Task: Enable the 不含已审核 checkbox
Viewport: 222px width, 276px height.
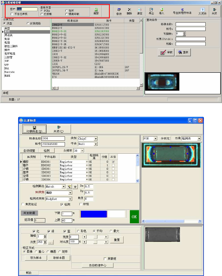Action: [x=12, y=14]
